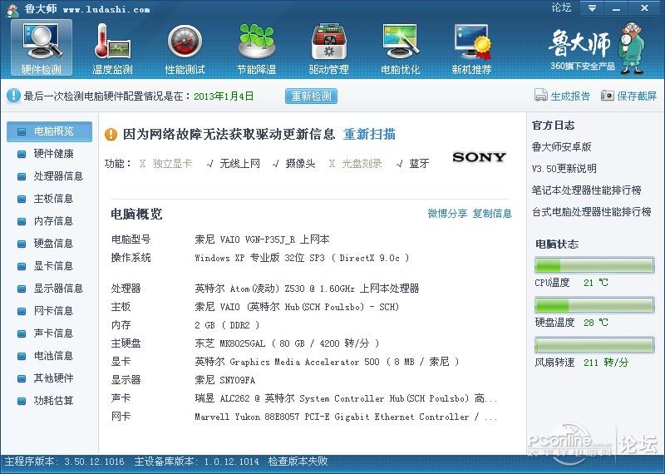This screenshot has width=665, height=474.
Task: Click the 保存截屏 camera icon
Action: pyautogui.click(x=608, y=96)
